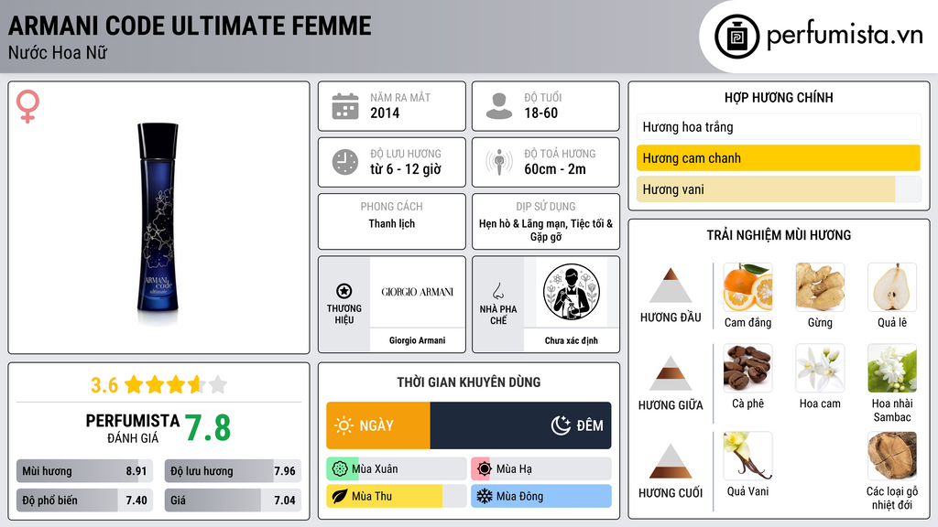This screenshot has width=938, height=527.
Task: Click the Mùa Đông season bar
Action: coord(541,497)
